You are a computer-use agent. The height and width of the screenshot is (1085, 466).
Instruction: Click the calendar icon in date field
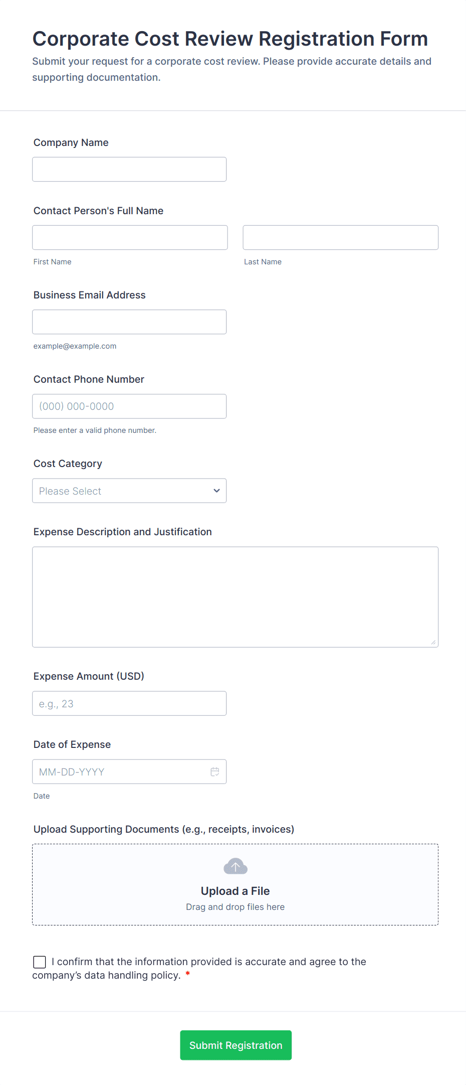(x=214, y=771)
